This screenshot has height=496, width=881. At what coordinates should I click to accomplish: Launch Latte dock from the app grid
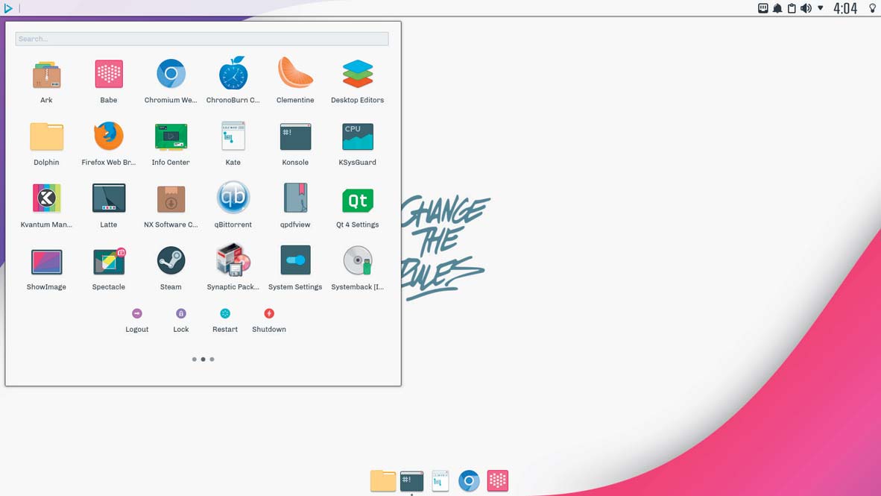(x=109, y=198)
